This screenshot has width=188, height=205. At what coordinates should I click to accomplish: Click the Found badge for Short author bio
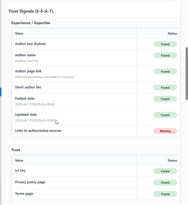tap(165, 88)
